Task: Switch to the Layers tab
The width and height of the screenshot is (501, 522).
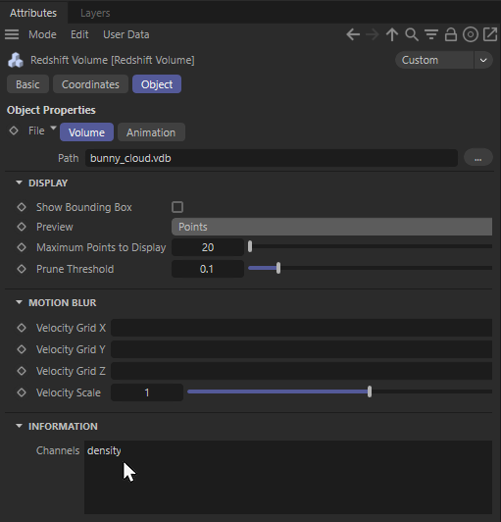Action: click(x=95, y=13)
